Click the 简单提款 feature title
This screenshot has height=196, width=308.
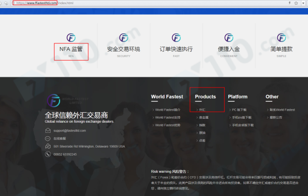[x=281, y=49]
